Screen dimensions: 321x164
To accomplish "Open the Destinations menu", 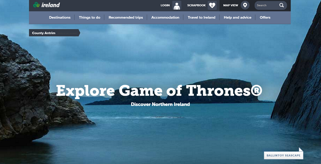I will click(60, 17).
